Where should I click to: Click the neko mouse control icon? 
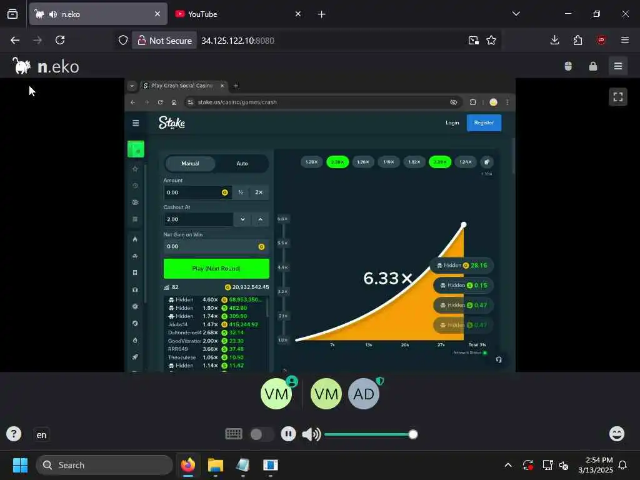point(567,66)
